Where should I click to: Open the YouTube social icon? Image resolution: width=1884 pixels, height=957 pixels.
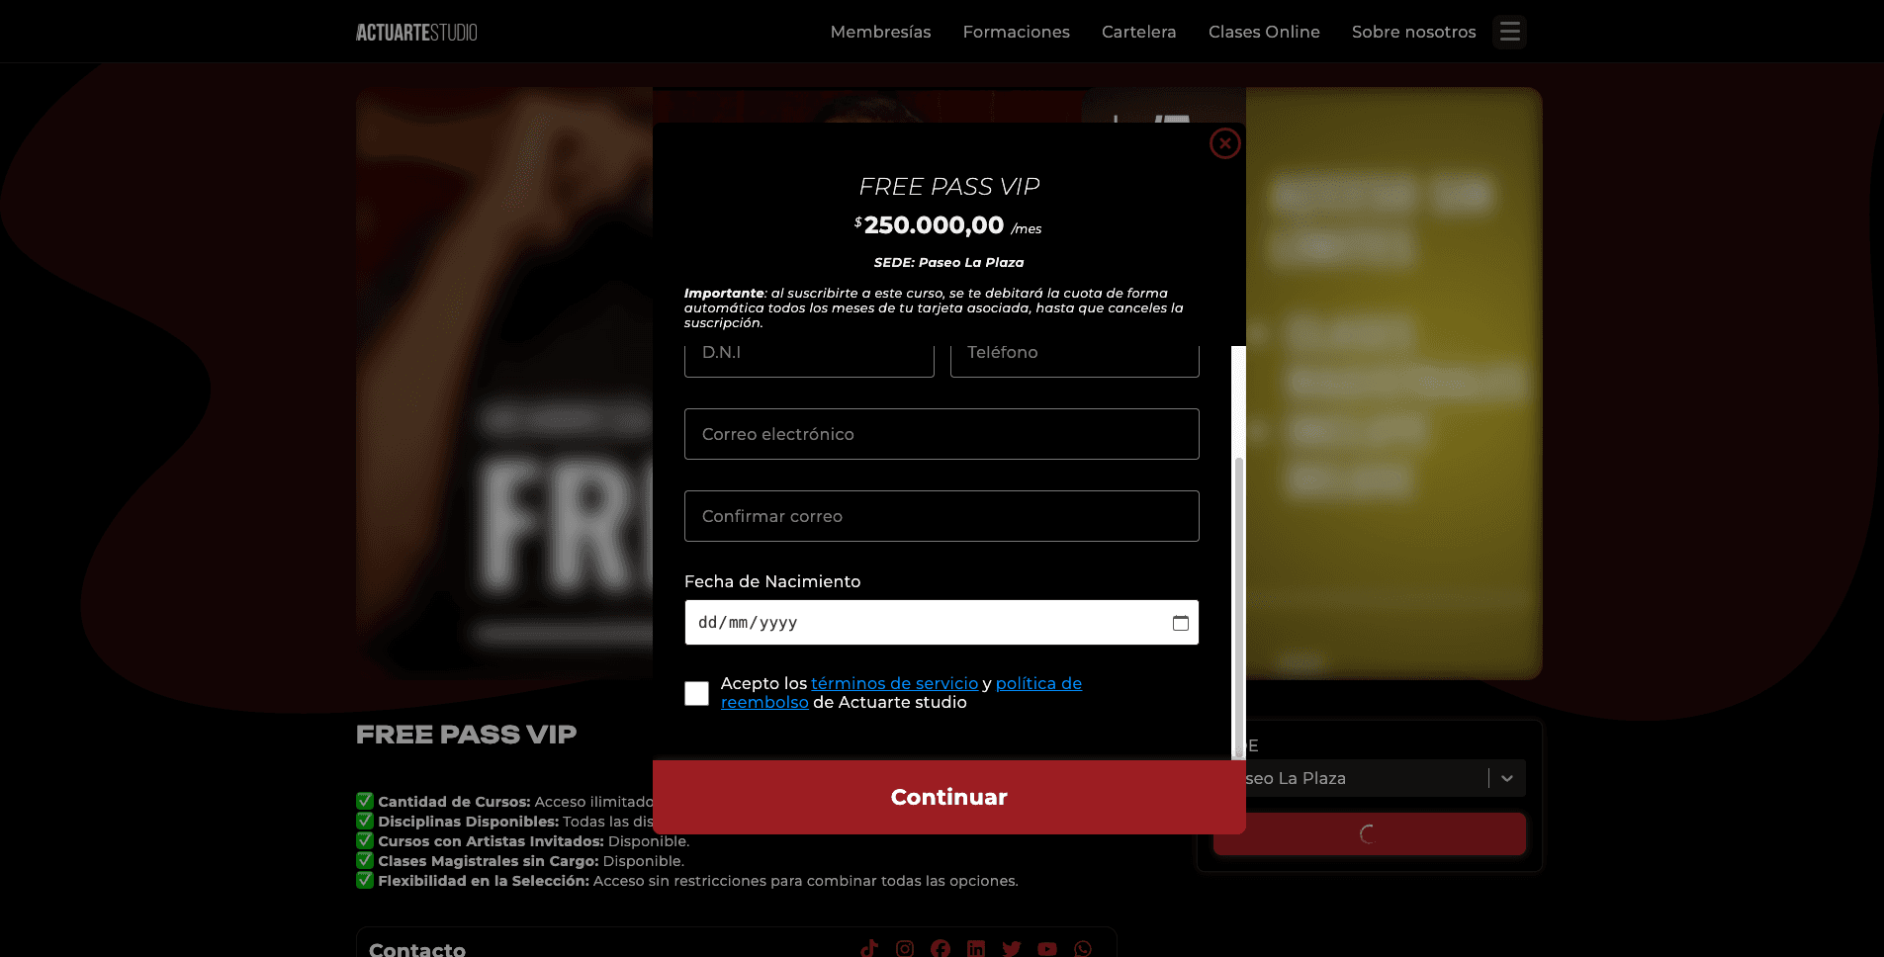coord(1047,948)
